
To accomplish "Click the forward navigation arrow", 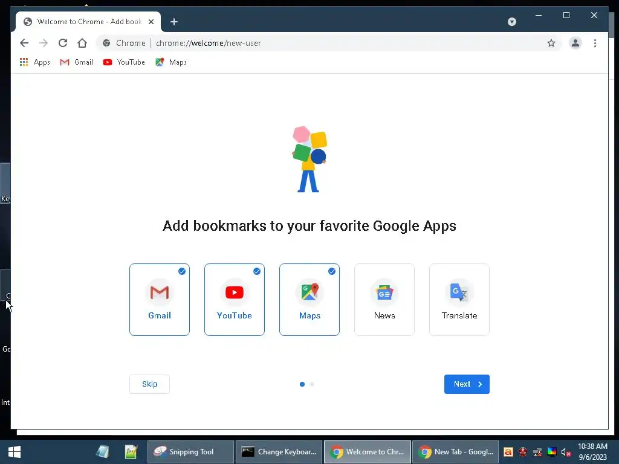I will 44,43.
